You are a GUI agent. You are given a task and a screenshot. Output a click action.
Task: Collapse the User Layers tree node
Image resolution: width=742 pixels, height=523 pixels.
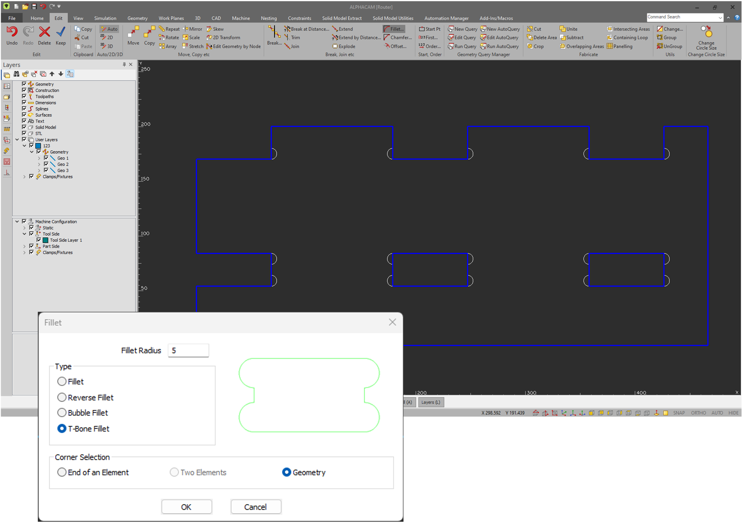[17, 140]
